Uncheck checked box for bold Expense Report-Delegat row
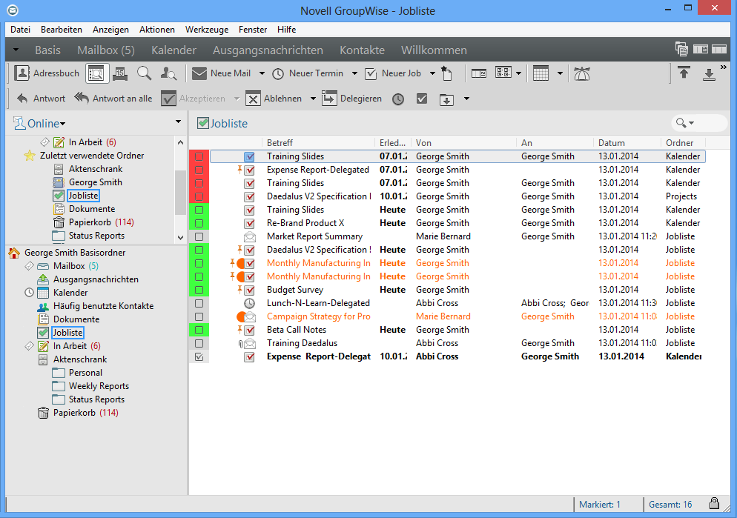 [x=199, y=357]
